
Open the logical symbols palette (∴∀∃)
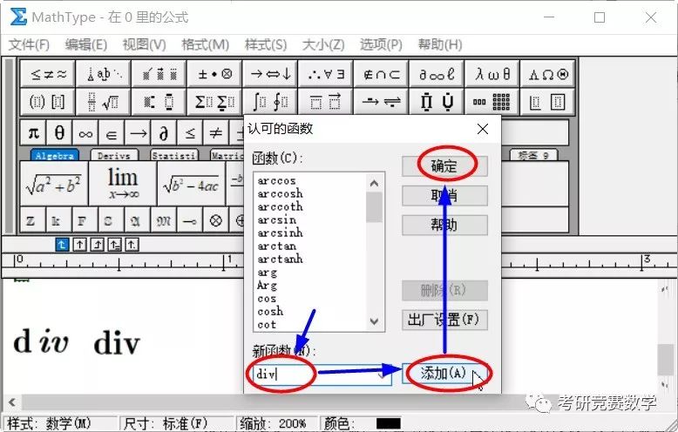pos(326,74)
